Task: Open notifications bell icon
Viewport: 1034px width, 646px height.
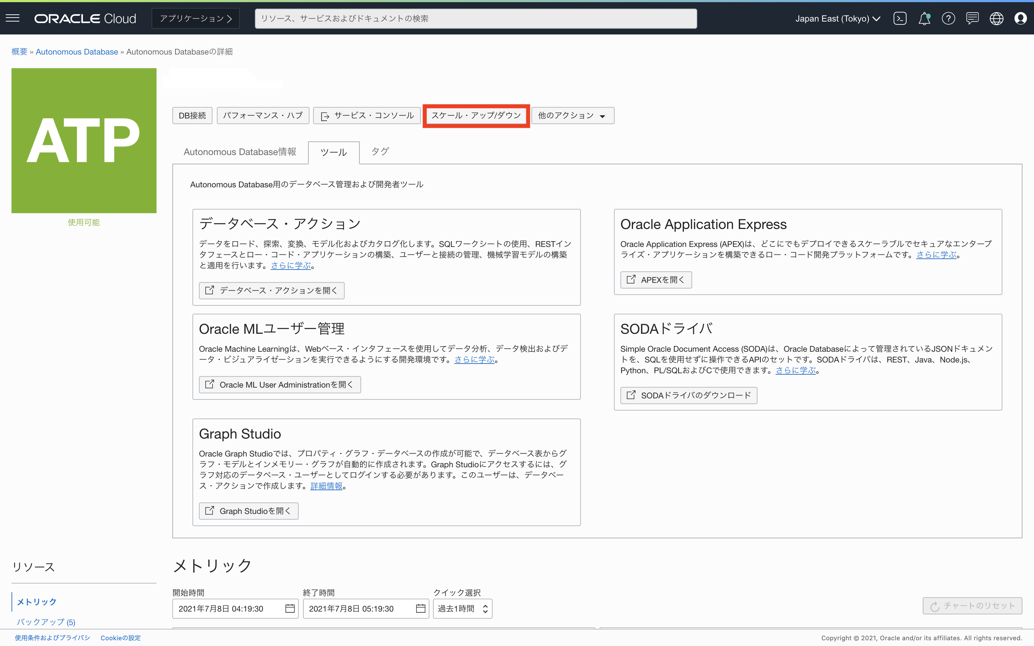Action: point(924,18)
